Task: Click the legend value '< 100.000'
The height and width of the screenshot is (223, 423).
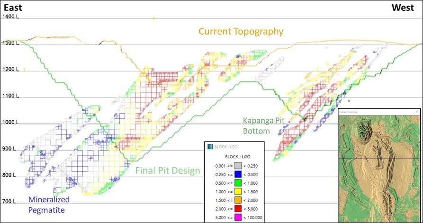Action: pos(253,218)
